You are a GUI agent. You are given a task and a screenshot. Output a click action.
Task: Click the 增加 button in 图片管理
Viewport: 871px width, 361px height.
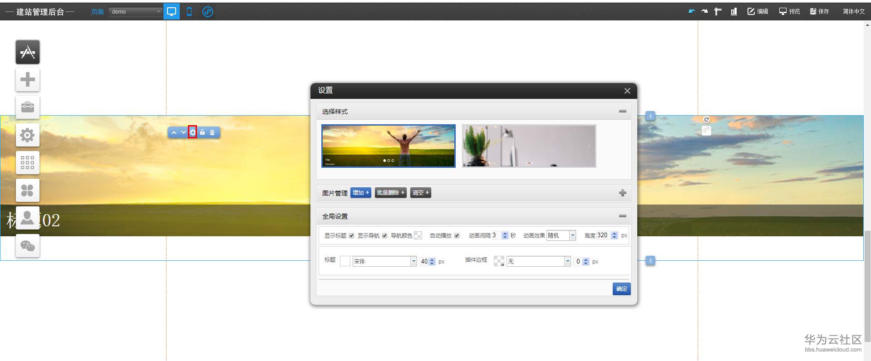point(361,193)
